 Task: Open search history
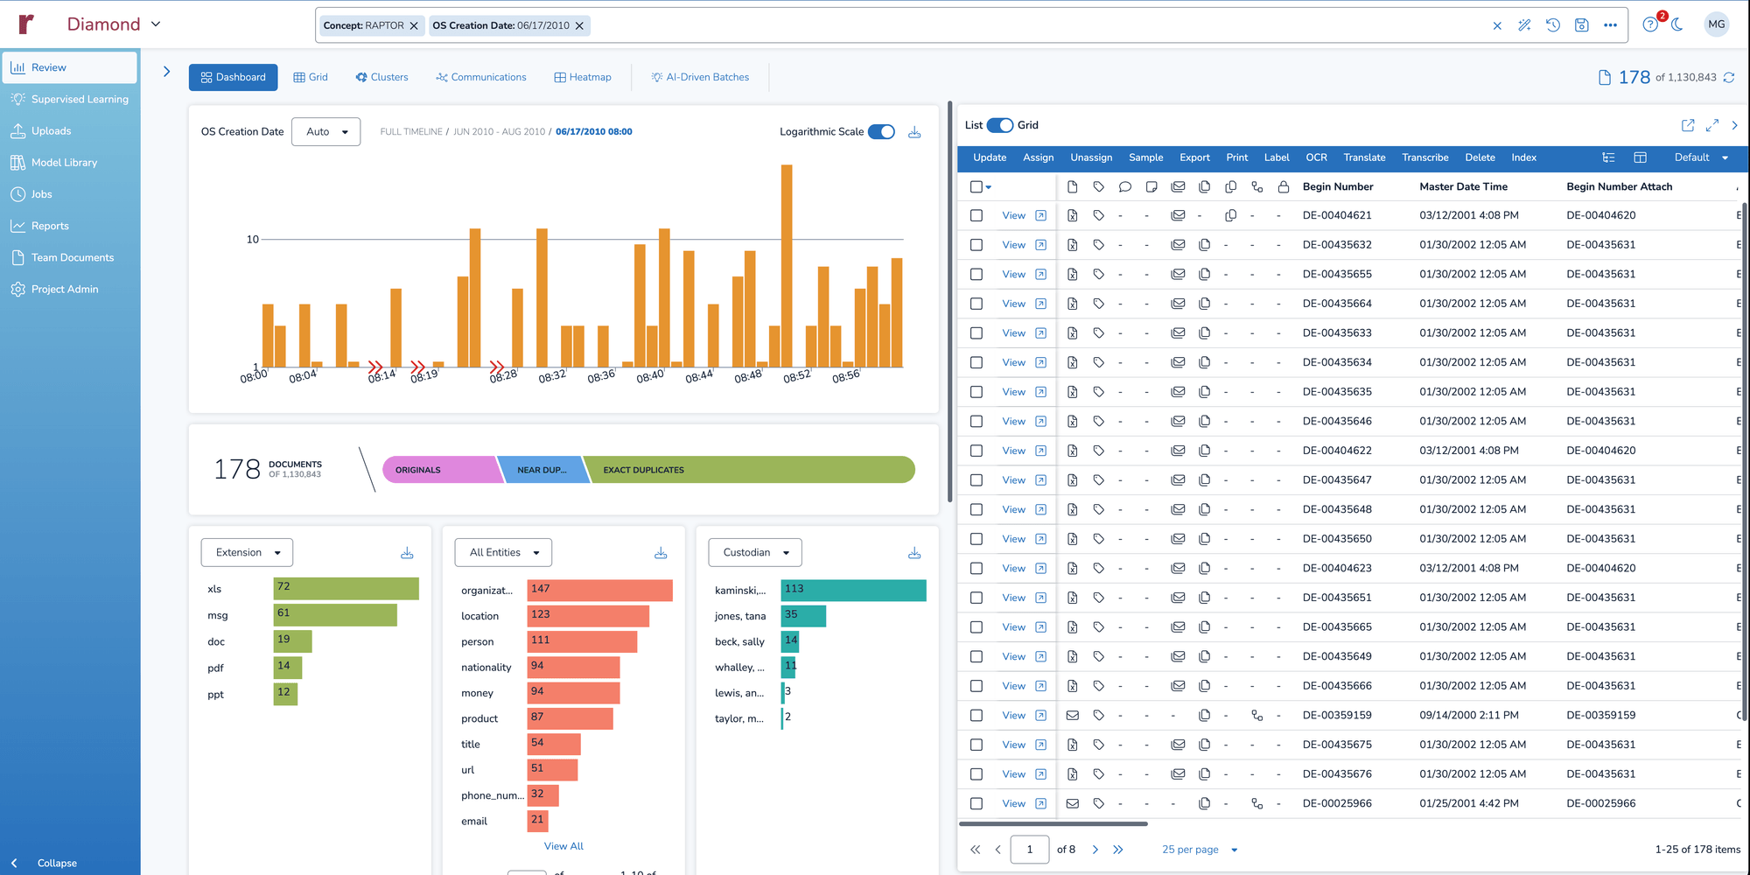(x=1553, y=25)
